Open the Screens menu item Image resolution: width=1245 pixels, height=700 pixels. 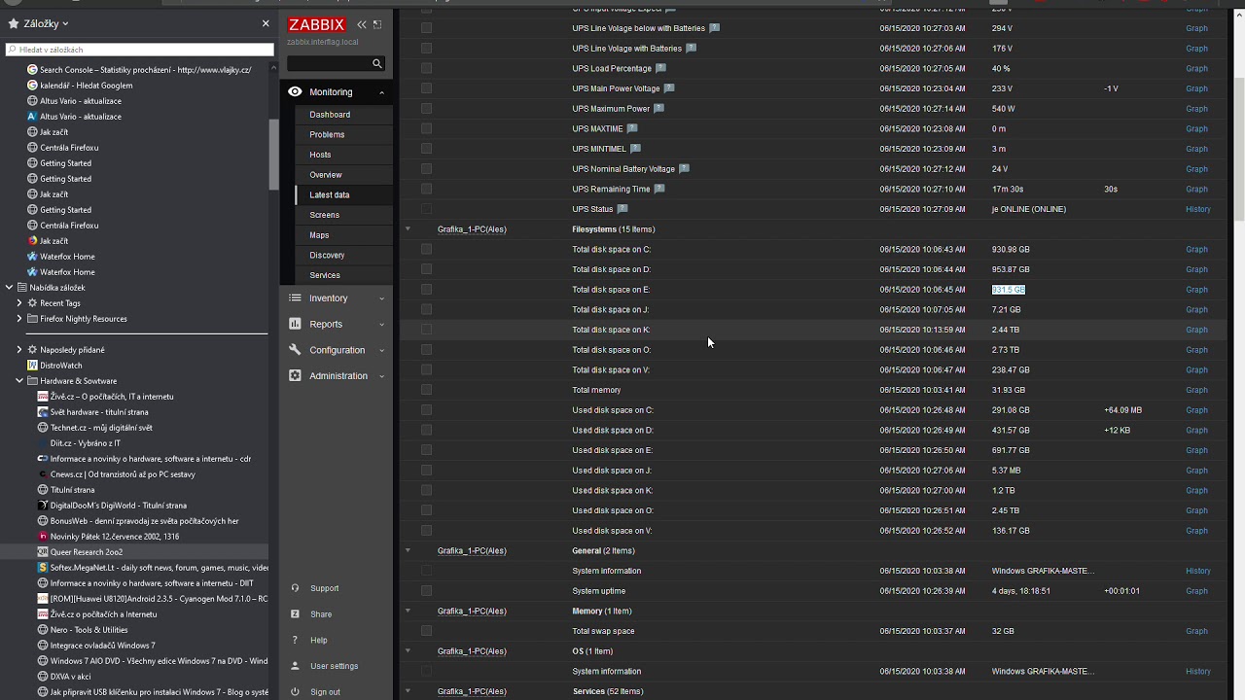click(x=324, y=215)
